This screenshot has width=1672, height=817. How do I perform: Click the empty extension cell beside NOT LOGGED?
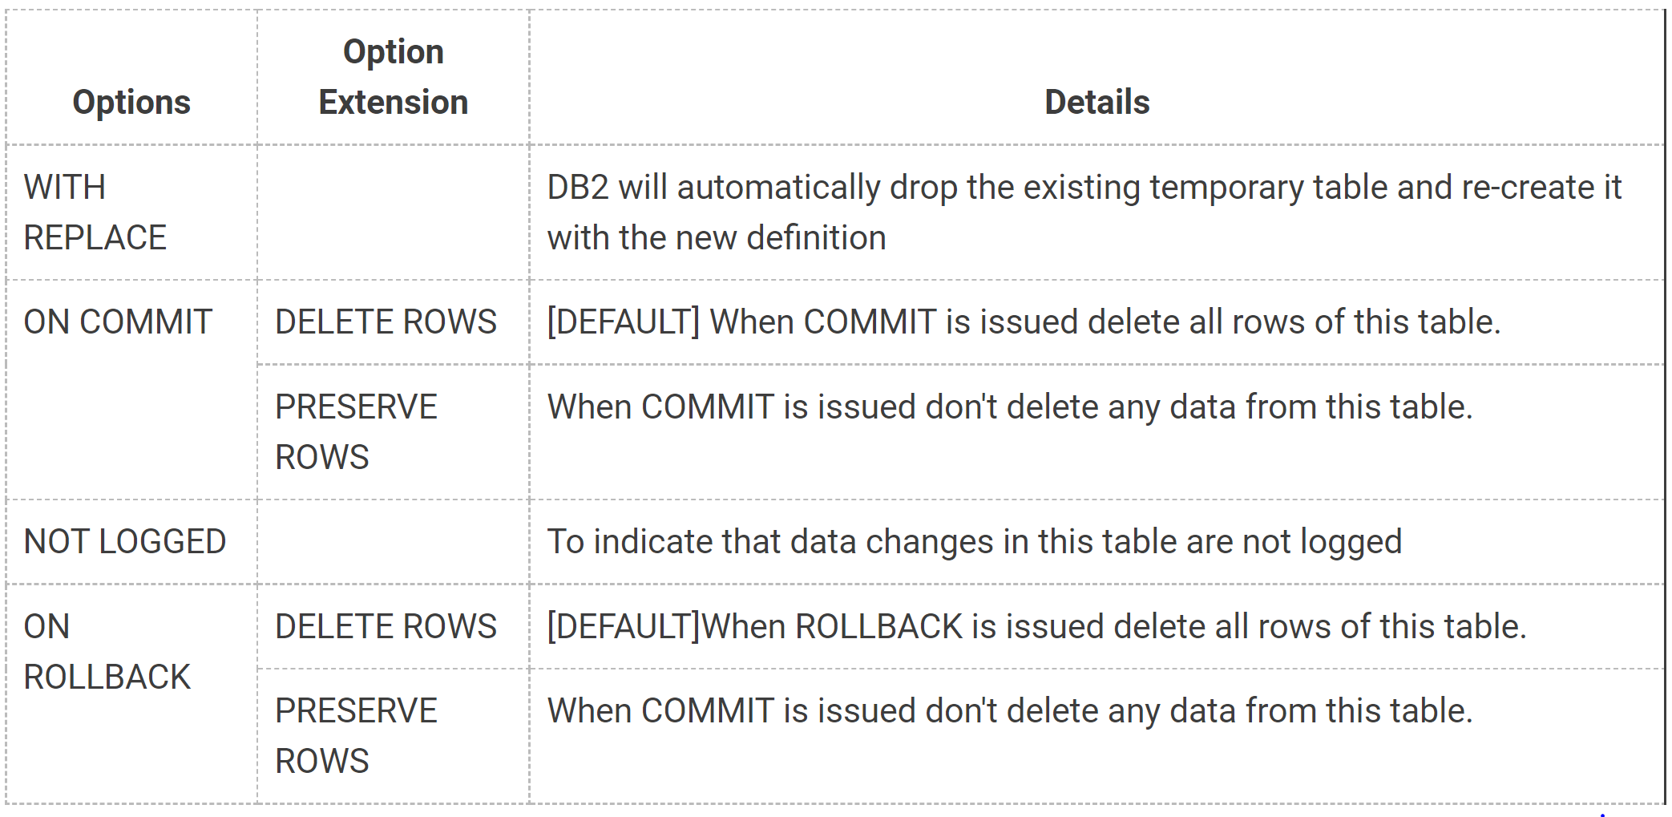393,542
